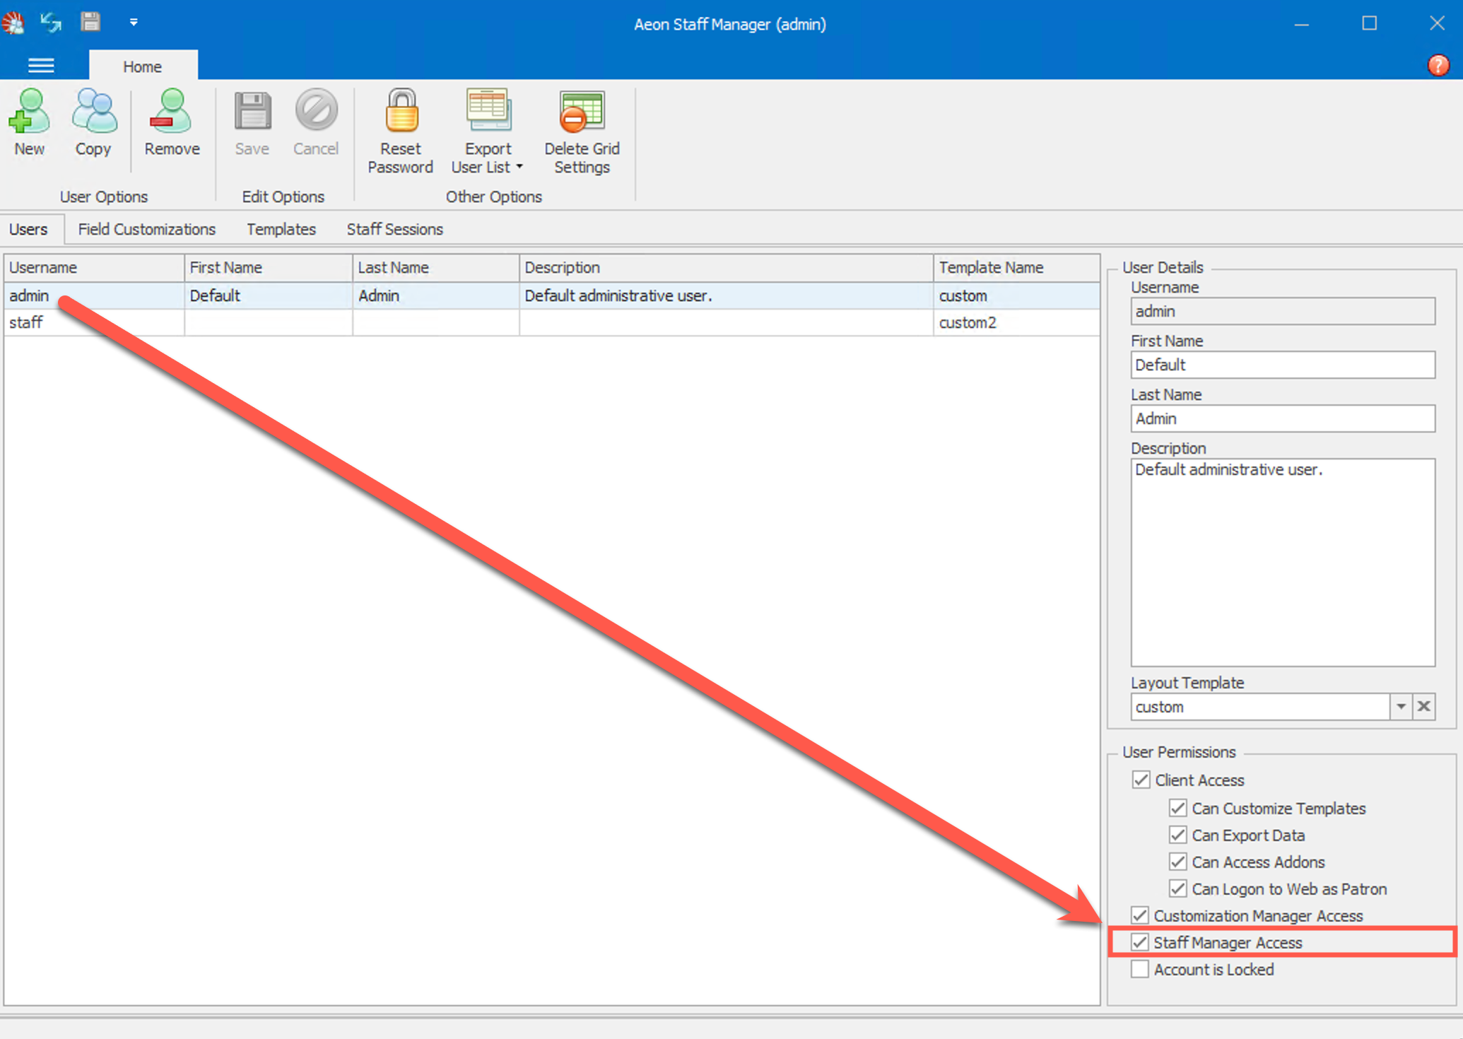Switch to the Templates tab

(x=281, y=229)
